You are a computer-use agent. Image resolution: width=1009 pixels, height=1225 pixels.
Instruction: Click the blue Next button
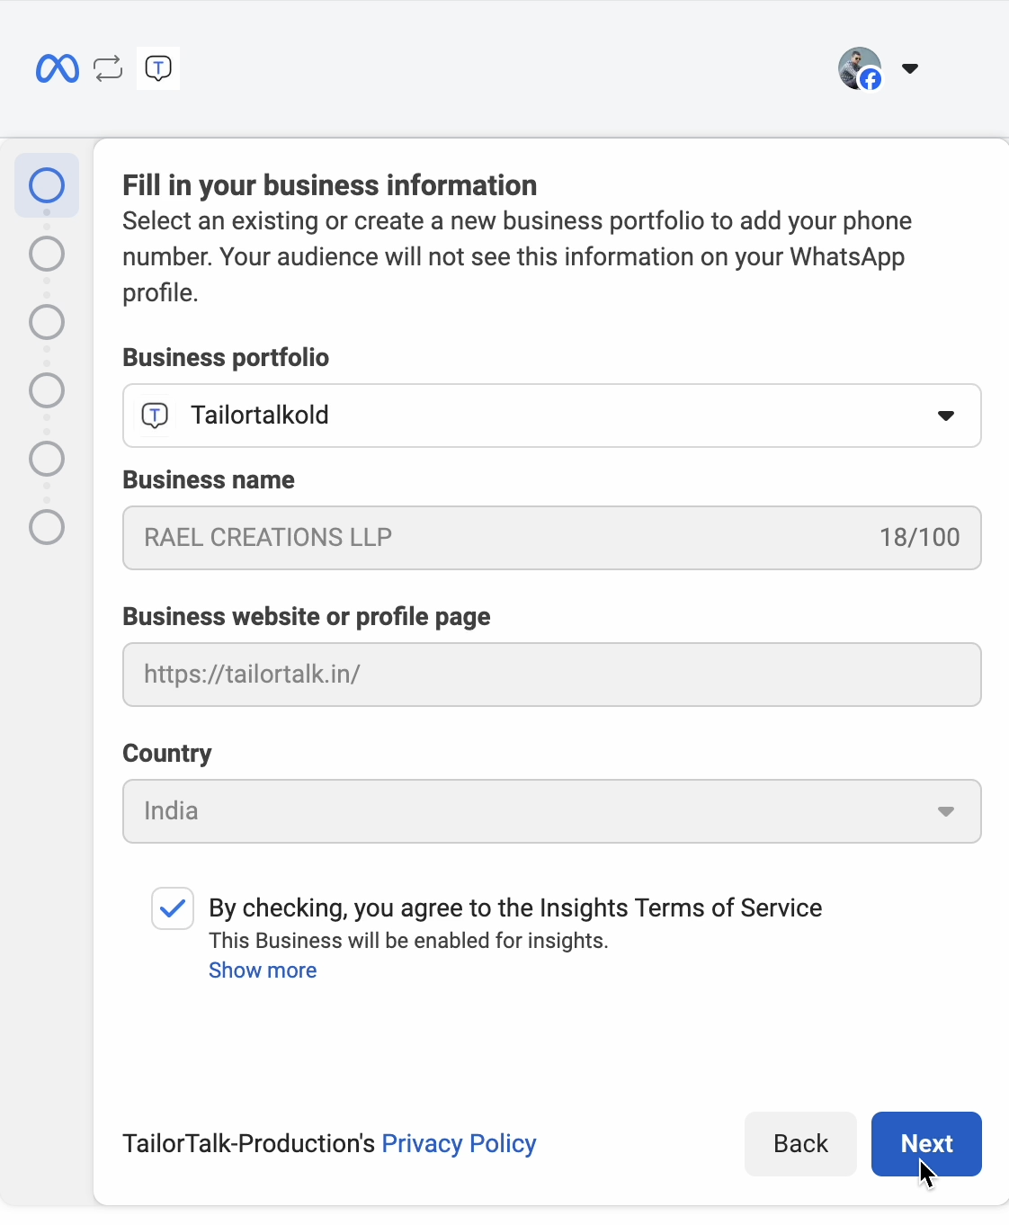tap(926, 1144)
